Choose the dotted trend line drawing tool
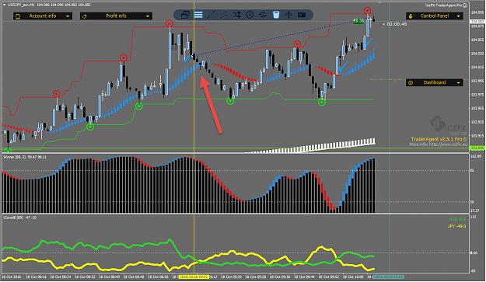Viewport: 486px width, 282px height. tap(211, 15)
